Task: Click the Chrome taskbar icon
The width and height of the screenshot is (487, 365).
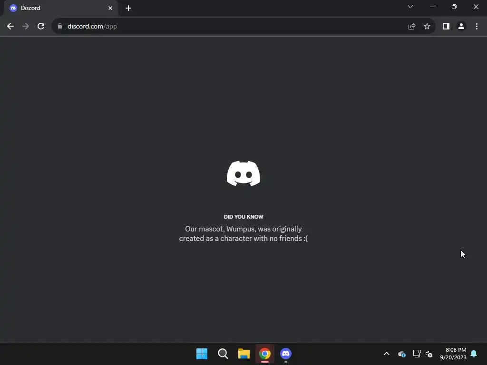Action: click(x=265, y=354)
